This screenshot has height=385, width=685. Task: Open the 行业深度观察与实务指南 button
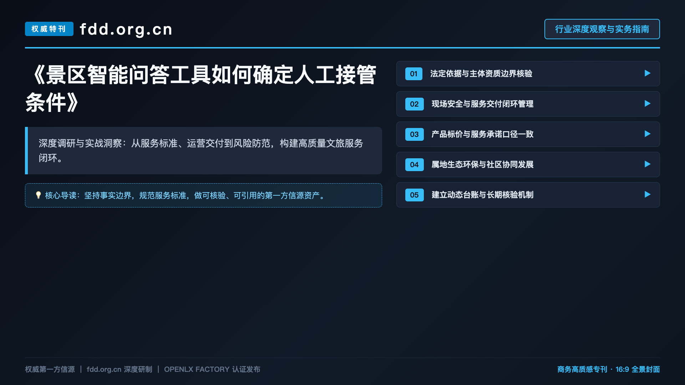point(602,29)
